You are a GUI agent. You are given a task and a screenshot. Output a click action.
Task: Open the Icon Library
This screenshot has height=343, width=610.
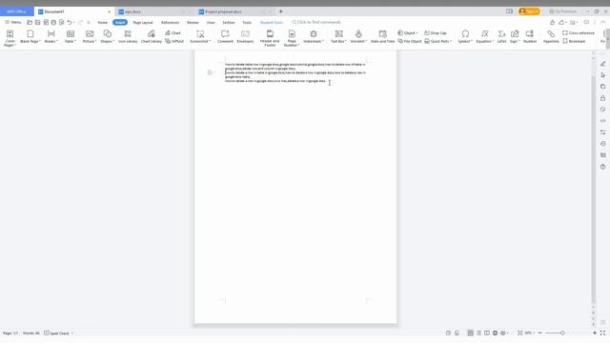click(x=128, y=36)
